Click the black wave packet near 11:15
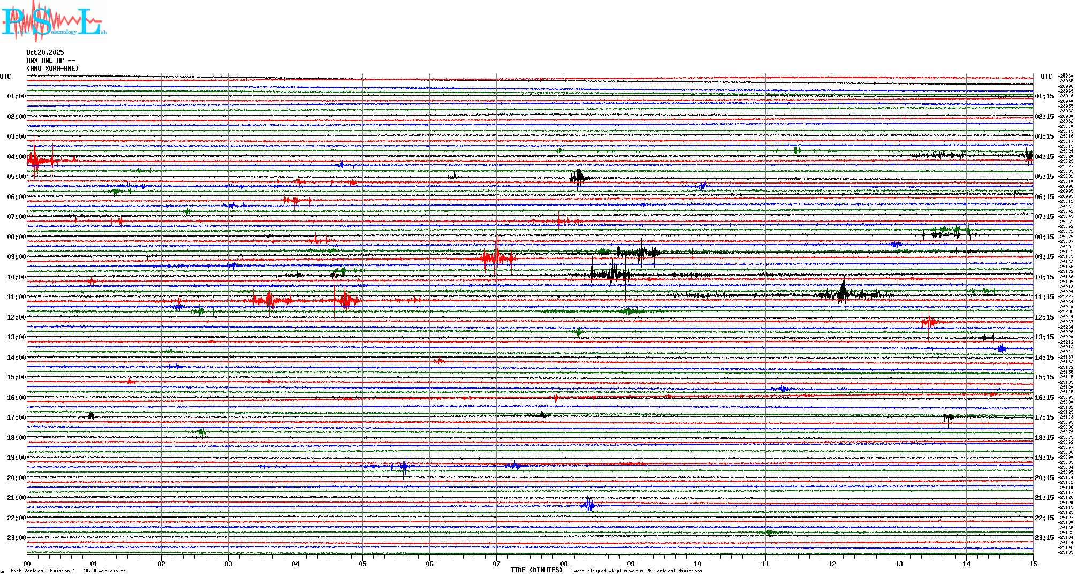This screenshot has width=1076, height=578. point(843,294)
